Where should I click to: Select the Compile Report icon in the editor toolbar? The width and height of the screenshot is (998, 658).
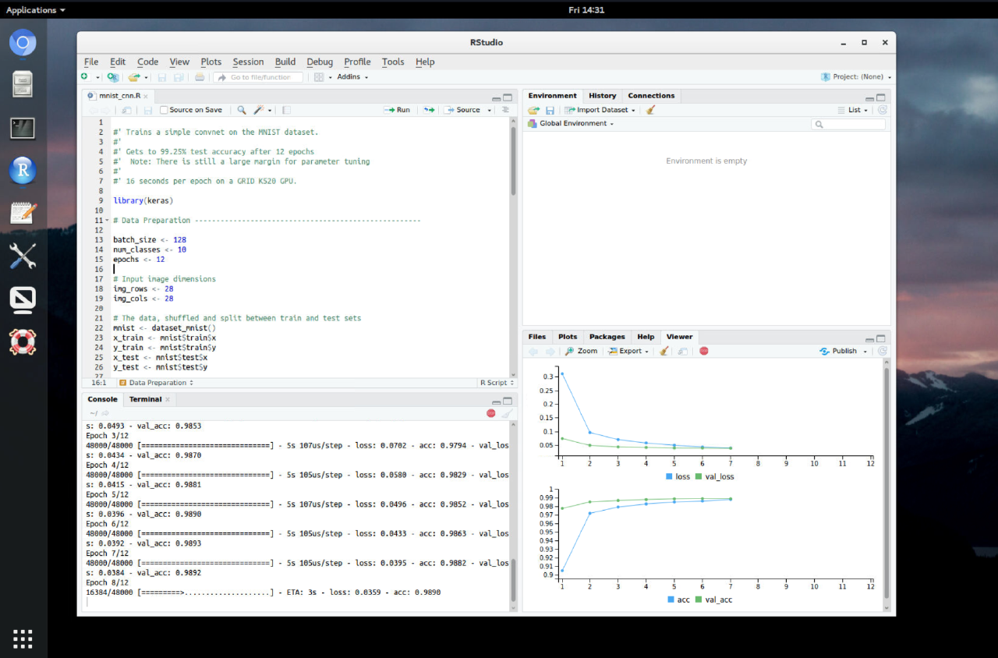click(x=286, y=109)
